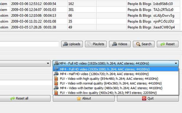Click date cell 2009-03-05 17:28:26
The image size is (182, 113).
27,27
